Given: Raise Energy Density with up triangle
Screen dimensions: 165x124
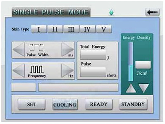Looking at the screenshot, I should coord(131,88).
